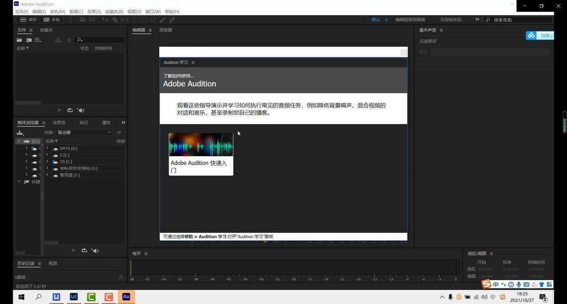567x304 pixels.
Task: Select the Marquee Selection tool
Action: (x=144, y=20)
